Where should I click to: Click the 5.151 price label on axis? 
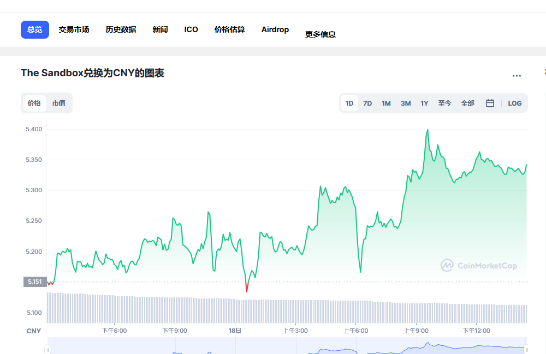click(35, 282)
